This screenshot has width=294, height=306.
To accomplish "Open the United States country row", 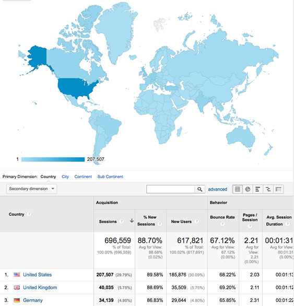I will pos(37,275).
